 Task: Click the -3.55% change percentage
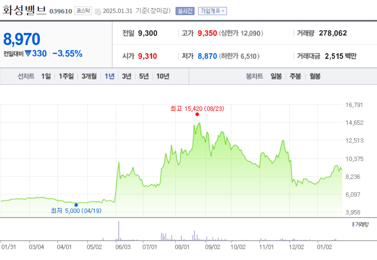click(x=67, y=54)
